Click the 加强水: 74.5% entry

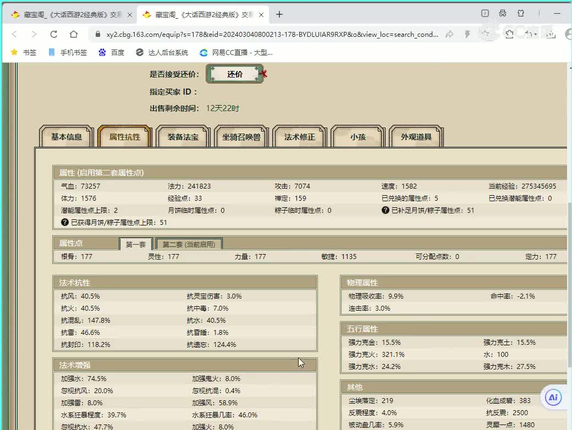coord(84,378)
